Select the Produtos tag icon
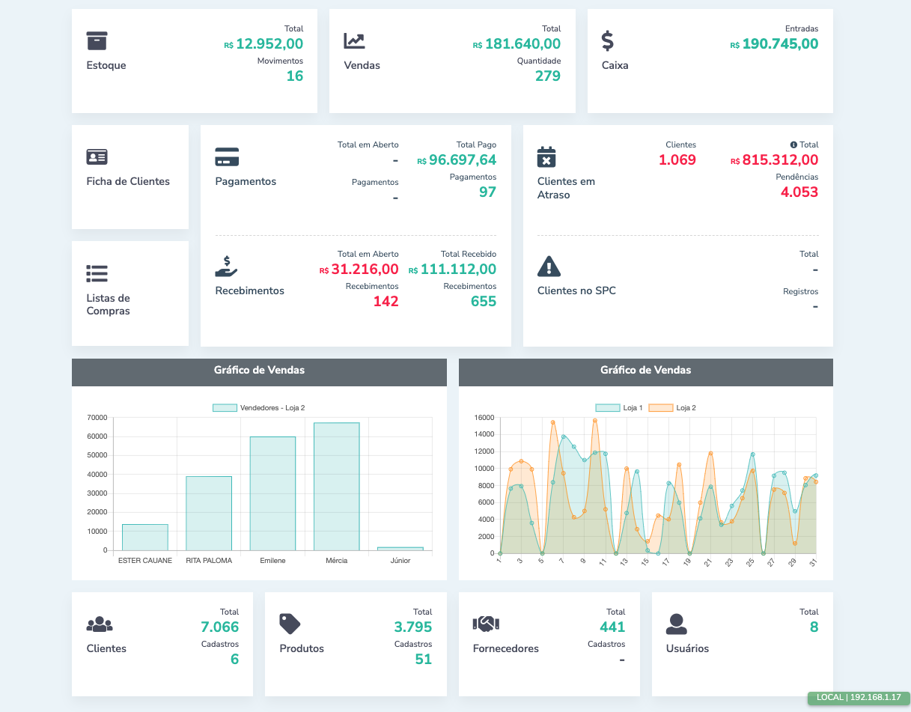 tap(290, 624)
